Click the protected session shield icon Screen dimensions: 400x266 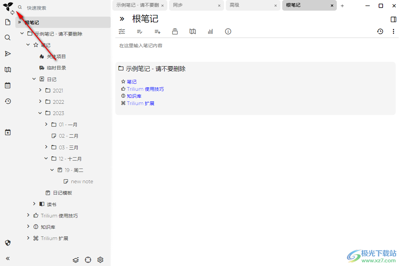pos(8,243)
